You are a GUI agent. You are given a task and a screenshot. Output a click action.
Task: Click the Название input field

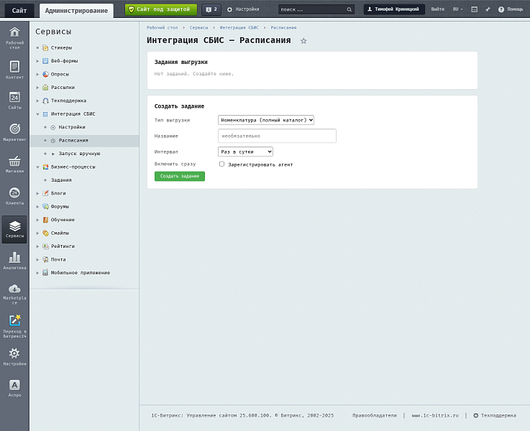pos(277,136)
